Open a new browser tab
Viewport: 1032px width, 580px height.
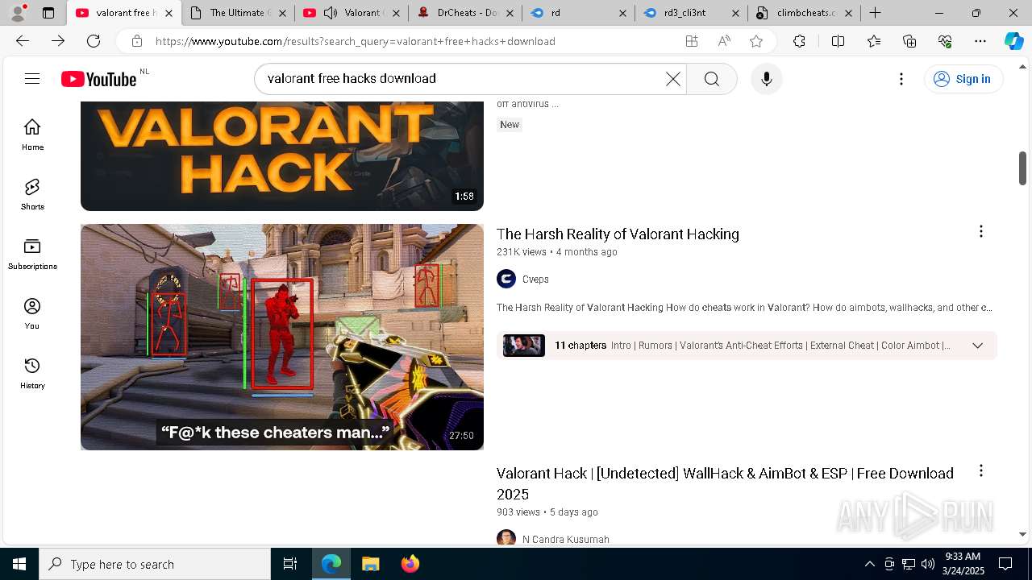875,13
